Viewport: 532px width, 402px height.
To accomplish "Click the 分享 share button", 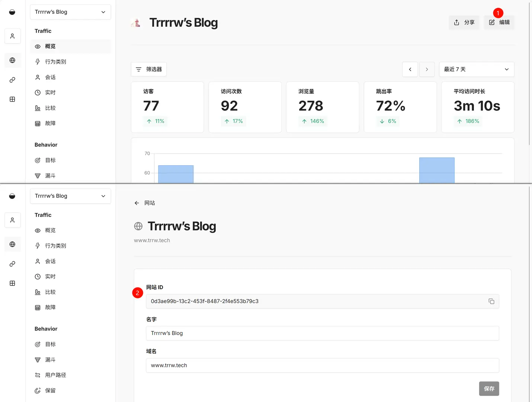I will (464, 22).
